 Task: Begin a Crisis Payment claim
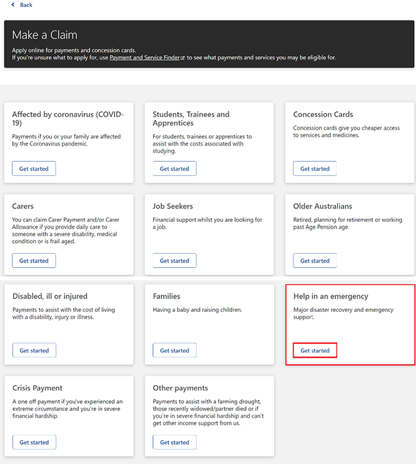[x=34, y=442]
